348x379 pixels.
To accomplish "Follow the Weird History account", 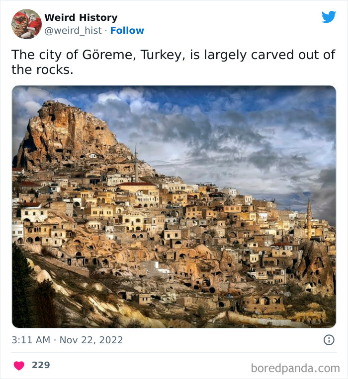I will click(127, 30).
